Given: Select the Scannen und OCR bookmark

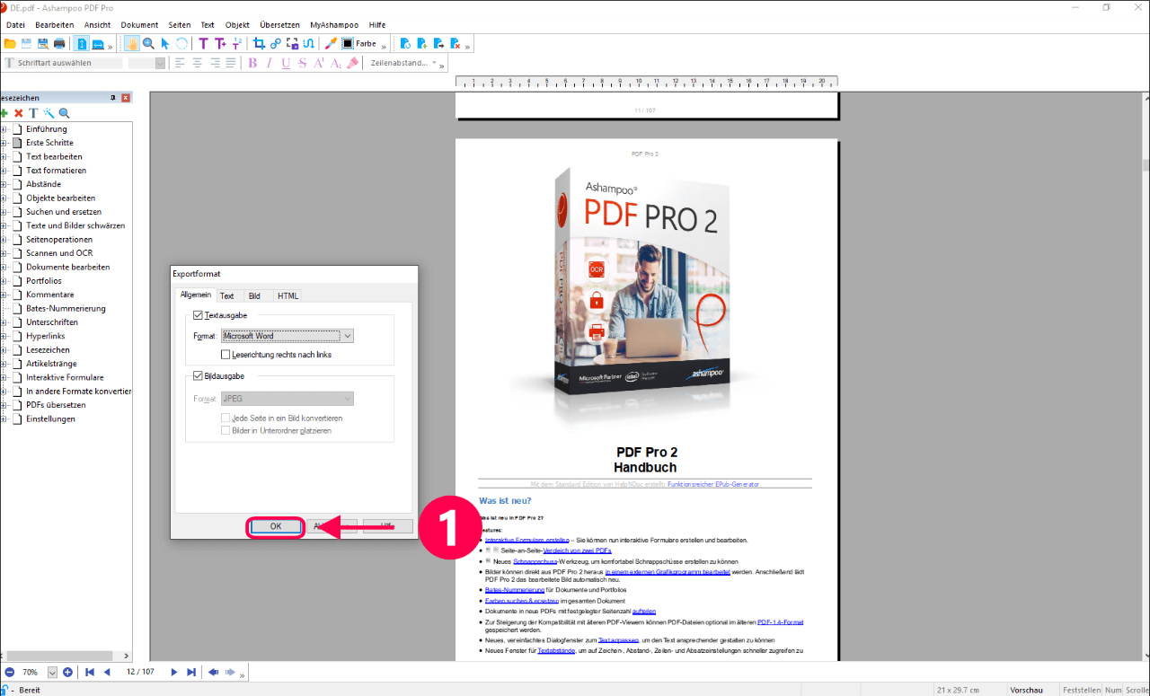Looking at the screenshot, I should tap(59, 253).
